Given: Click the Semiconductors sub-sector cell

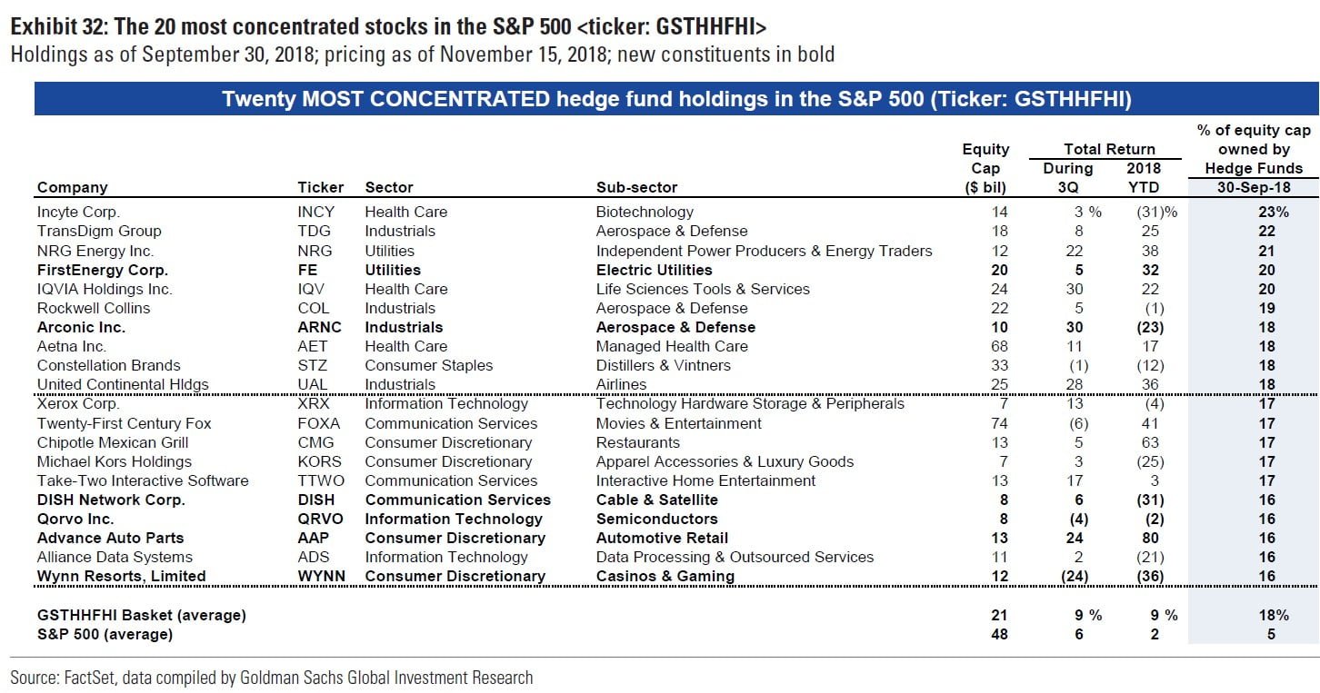Looking at the screenshot, I should tap(656, 519).
